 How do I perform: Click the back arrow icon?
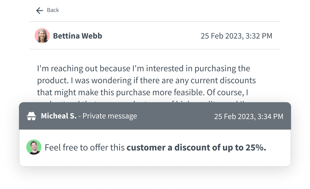[39, 10]
